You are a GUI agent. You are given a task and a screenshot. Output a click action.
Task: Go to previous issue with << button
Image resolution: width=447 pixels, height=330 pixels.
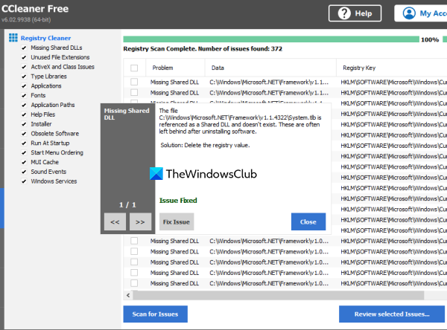click(115, 221)
